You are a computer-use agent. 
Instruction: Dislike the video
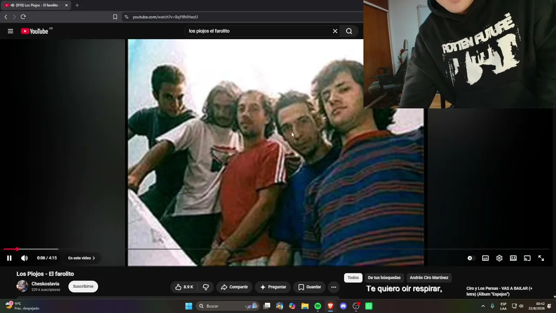coord(206,287)
